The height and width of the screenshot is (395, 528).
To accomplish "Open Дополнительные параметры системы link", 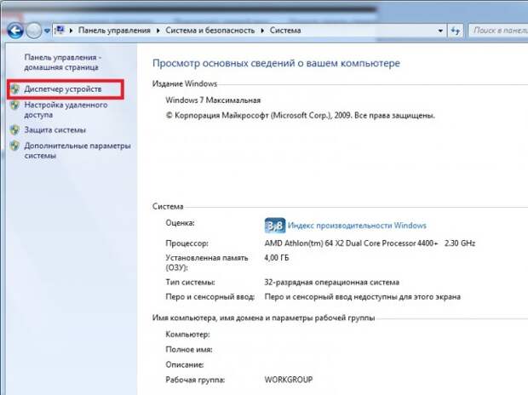I will tap(77, 151).
